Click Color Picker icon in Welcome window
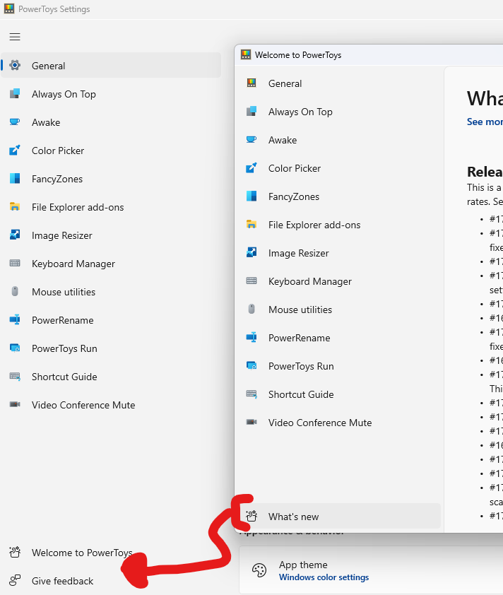The width and height of the screenshot is (503, 595). click(251, 168)
